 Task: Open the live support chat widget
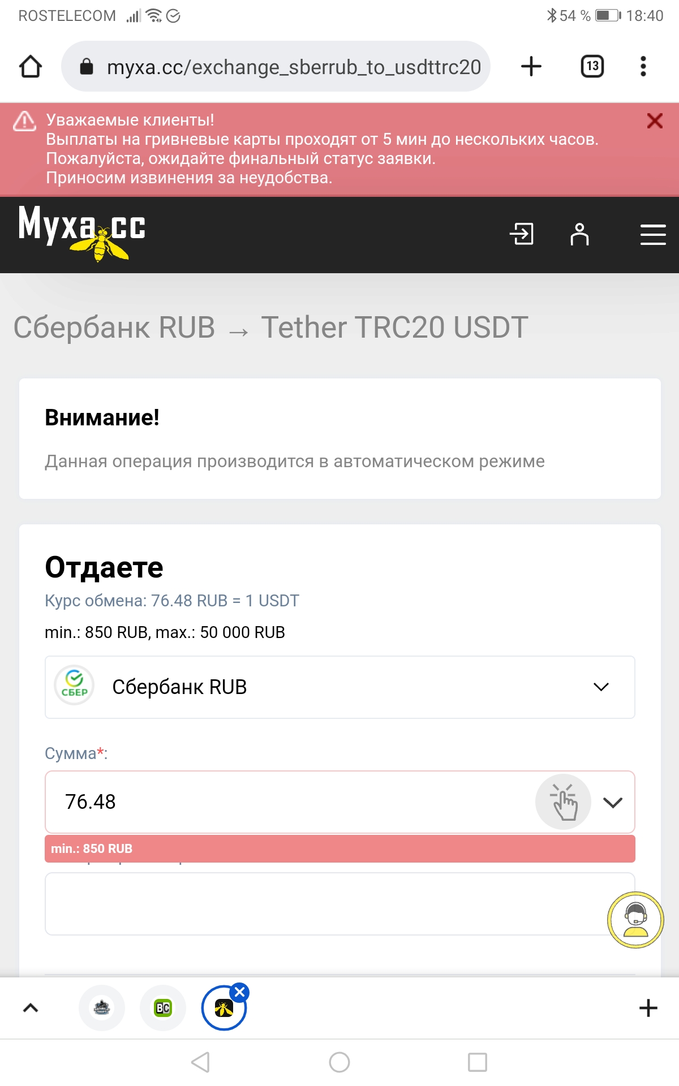click(635, 920)
